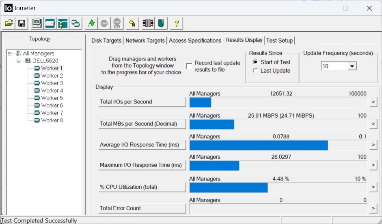382x224 pixels.
Task: Open help with the question mark icon
Action: 176,23
